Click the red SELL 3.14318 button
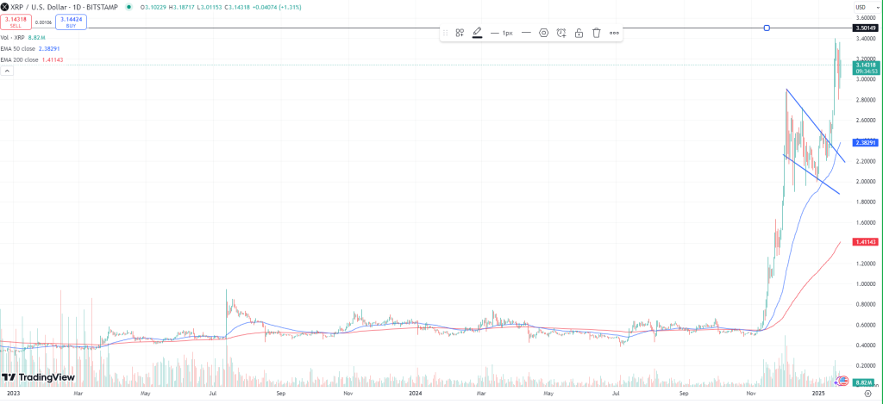The image size is (883, 404). click(16, 22)
